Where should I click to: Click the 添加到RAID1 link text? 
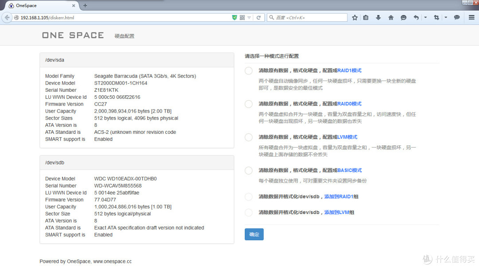point(339,197)
